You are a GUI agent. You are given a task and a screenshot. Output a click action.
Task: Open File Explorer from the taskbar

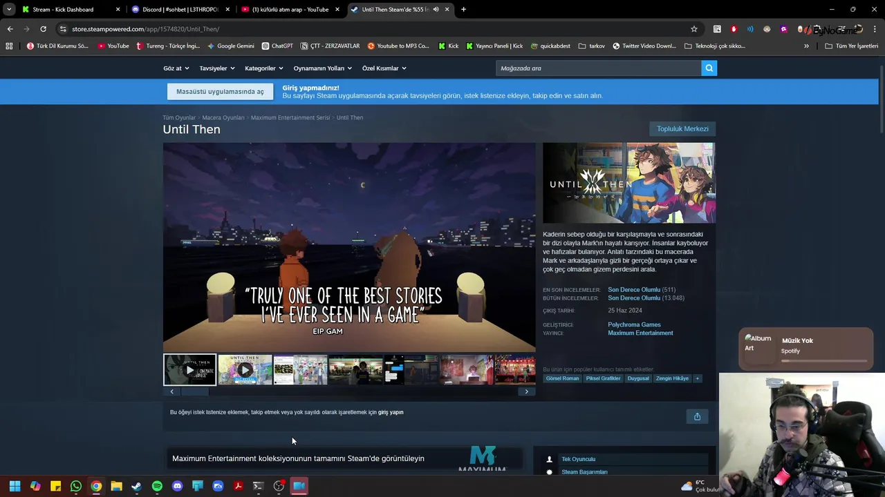coord(116,486)
